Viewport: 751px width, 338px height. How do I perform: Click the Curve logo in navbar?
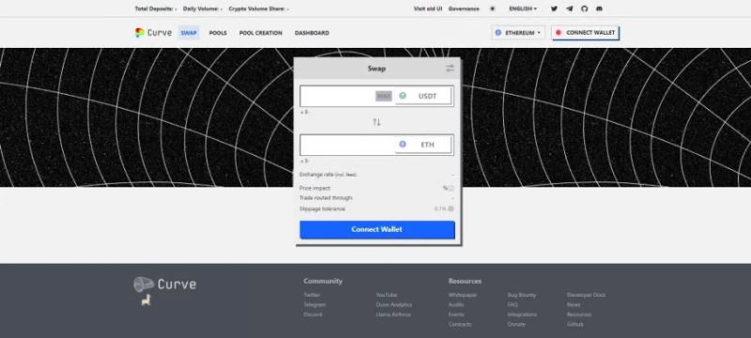153,33
